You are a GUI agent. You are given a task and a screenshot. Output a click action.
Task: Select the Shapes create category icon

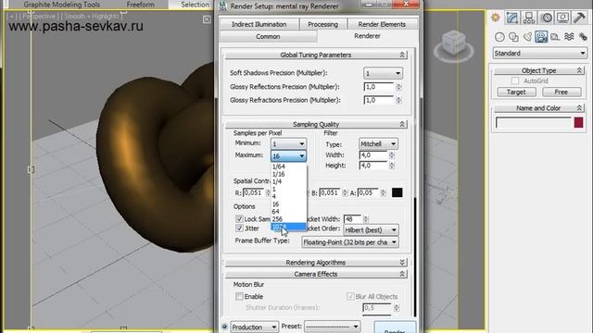[513, 37]
